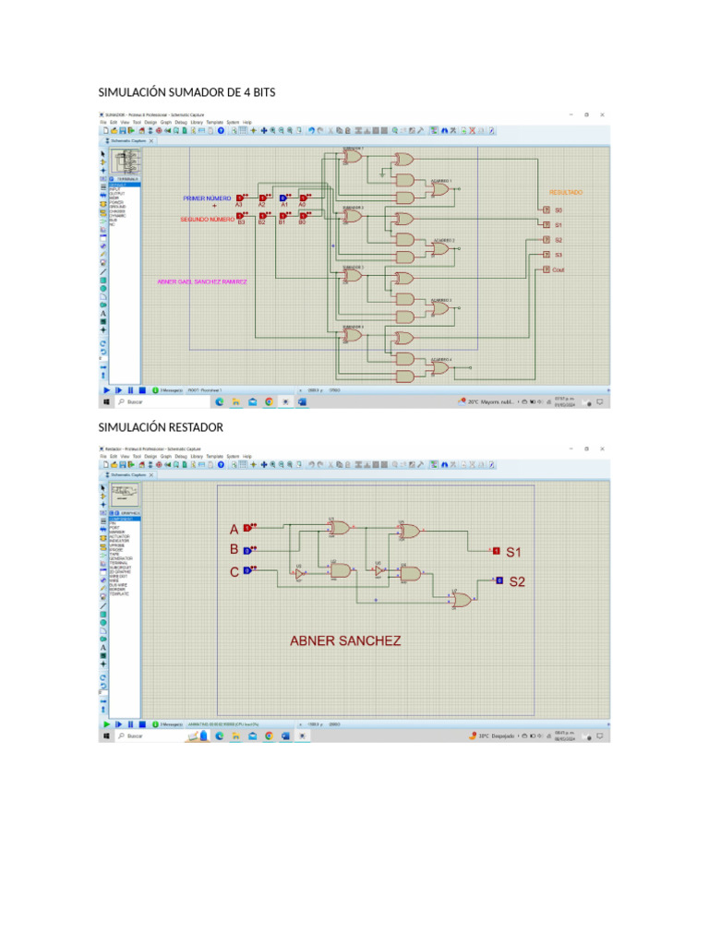
Task: Close Schematic Capture tab in Restador window
Action: click(x=151, y=475)
